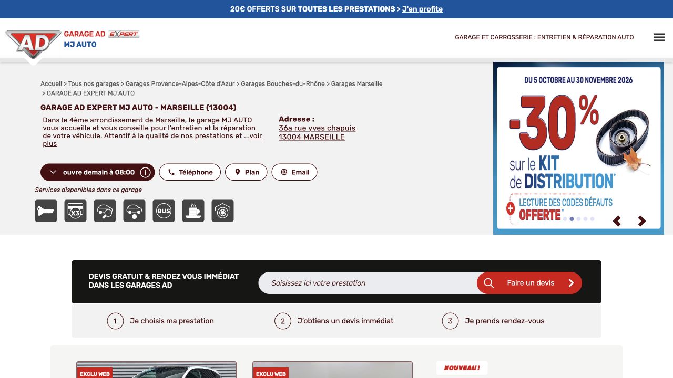Click the info icon next to opening hours
The image size is (673, 378).
click(x=146, y=172)
